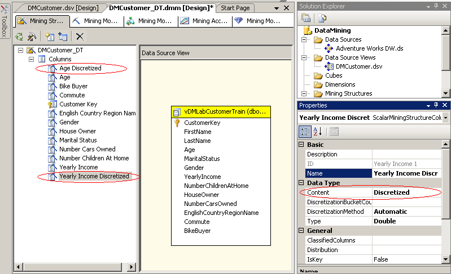Click the add mining structure column icon

pyautogui.click(x=50, y=37)
